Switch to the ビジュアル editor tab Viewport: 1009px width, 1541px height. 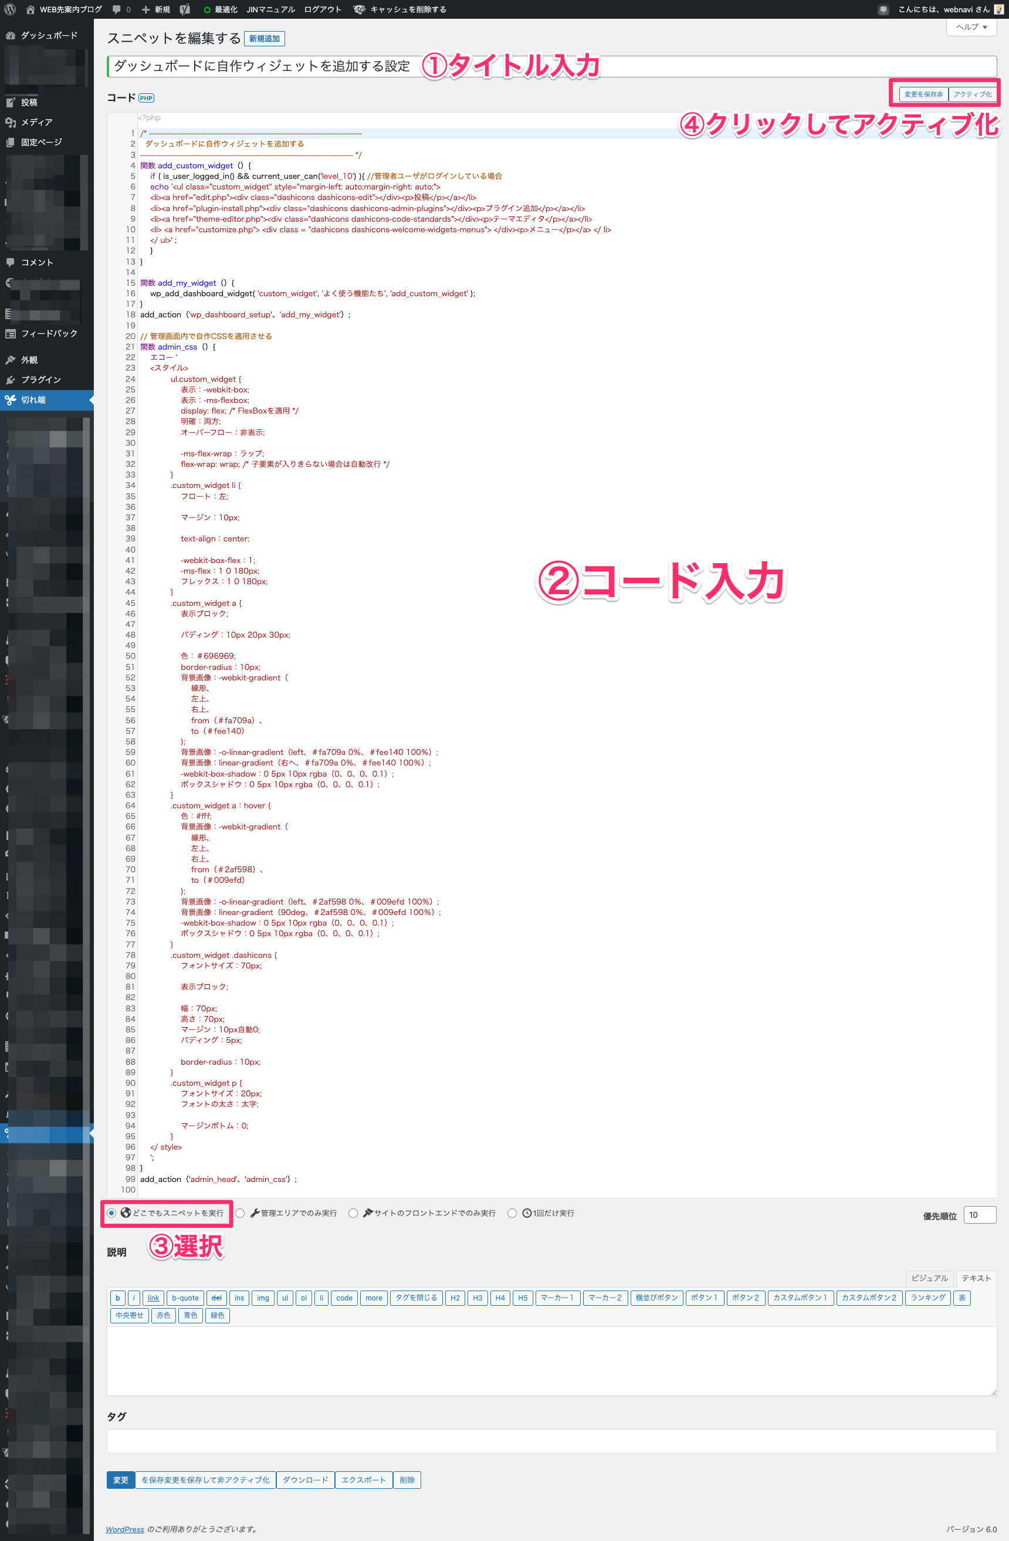[929, 1278]
